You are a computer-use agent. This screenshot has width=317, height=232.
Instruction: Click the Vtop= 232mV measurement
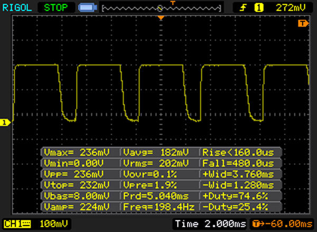[77, 185]
